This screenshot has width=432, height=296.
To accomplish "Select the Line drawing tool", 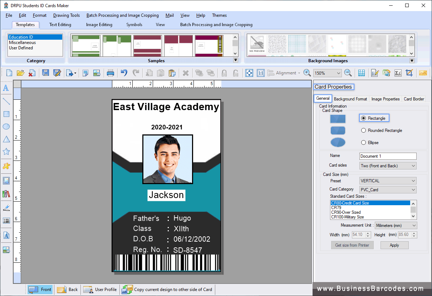I will pyautogui.click(x=6, y=101).
